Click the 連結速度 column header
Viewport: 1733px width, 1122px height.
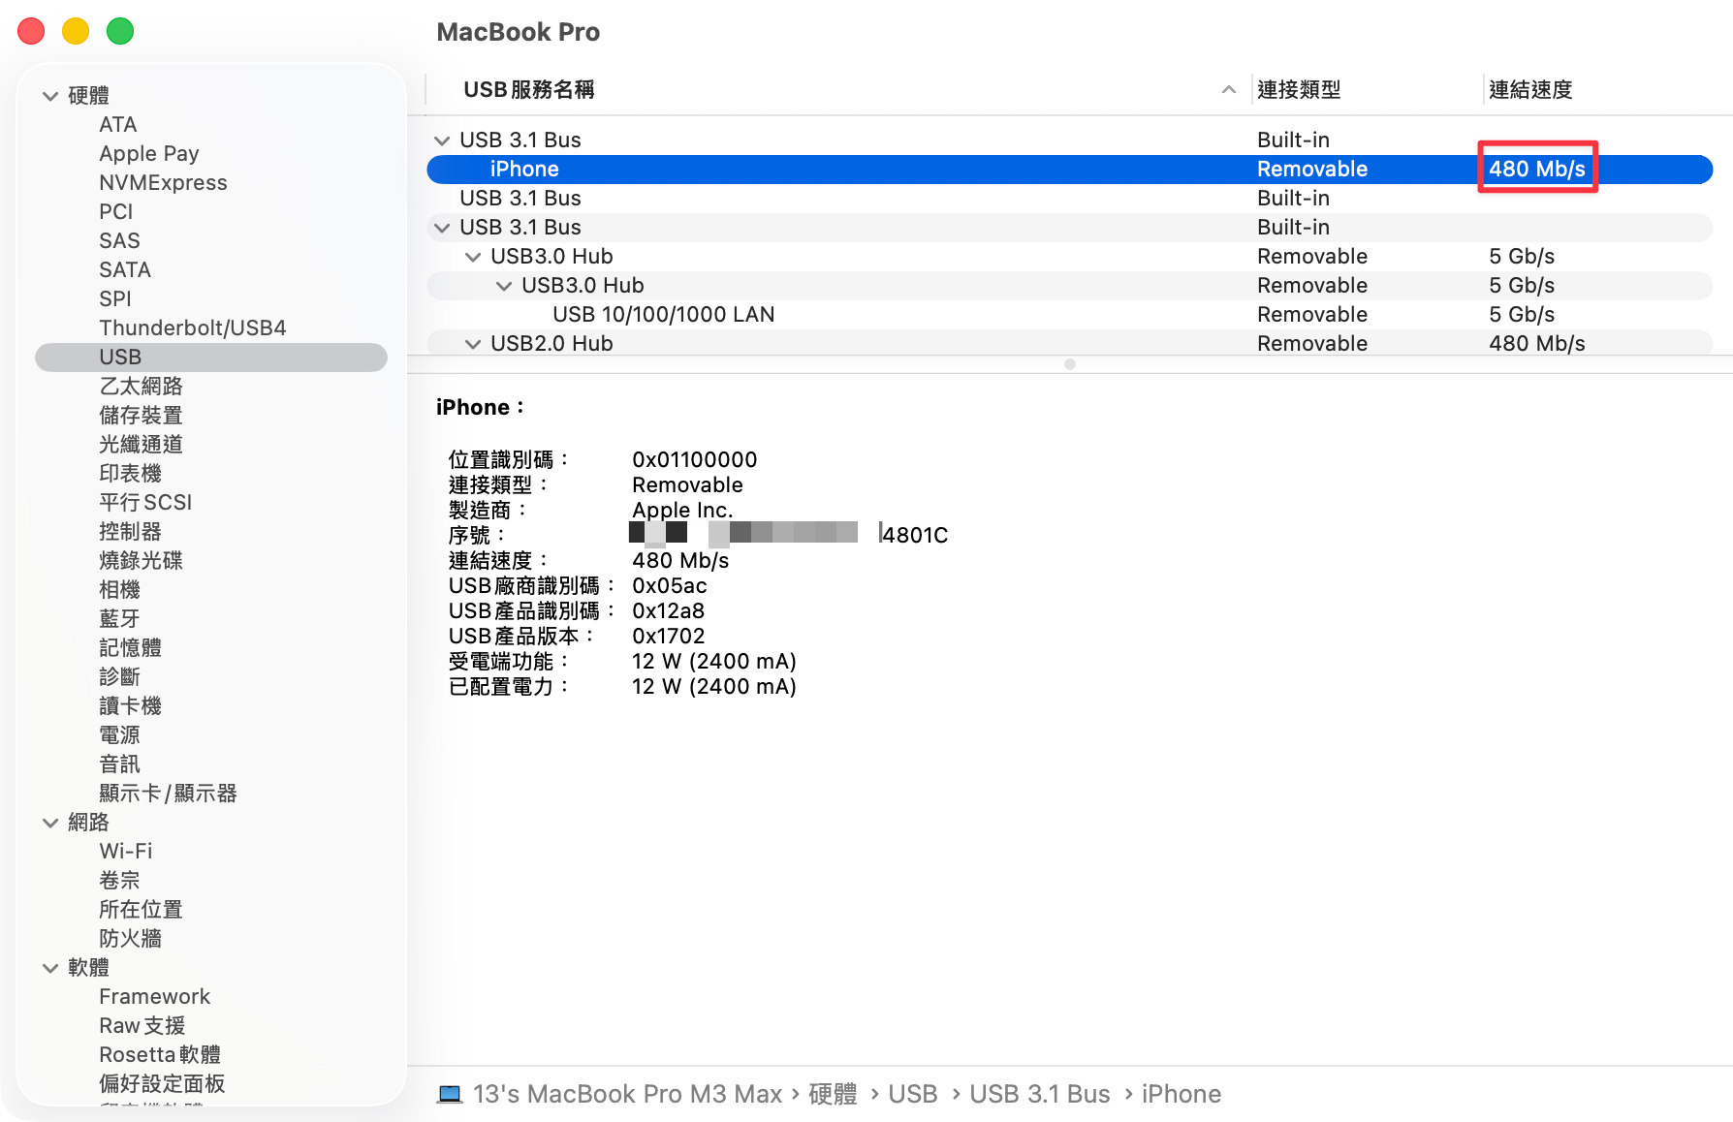(1530, 90)
